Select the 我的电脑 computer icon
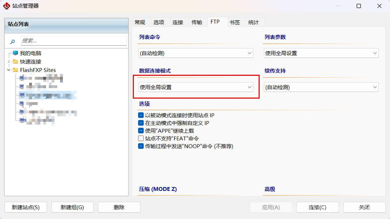The image size is (390, 219). (15, 53)
